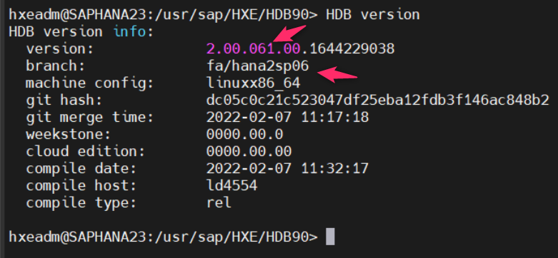Click the 'git hash:' label

(64, 101)
